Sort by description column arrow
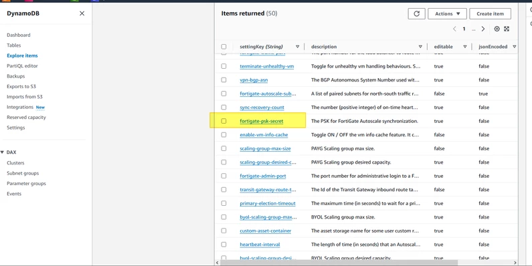Viewport: 532px width, 266px height. [420, 47]
